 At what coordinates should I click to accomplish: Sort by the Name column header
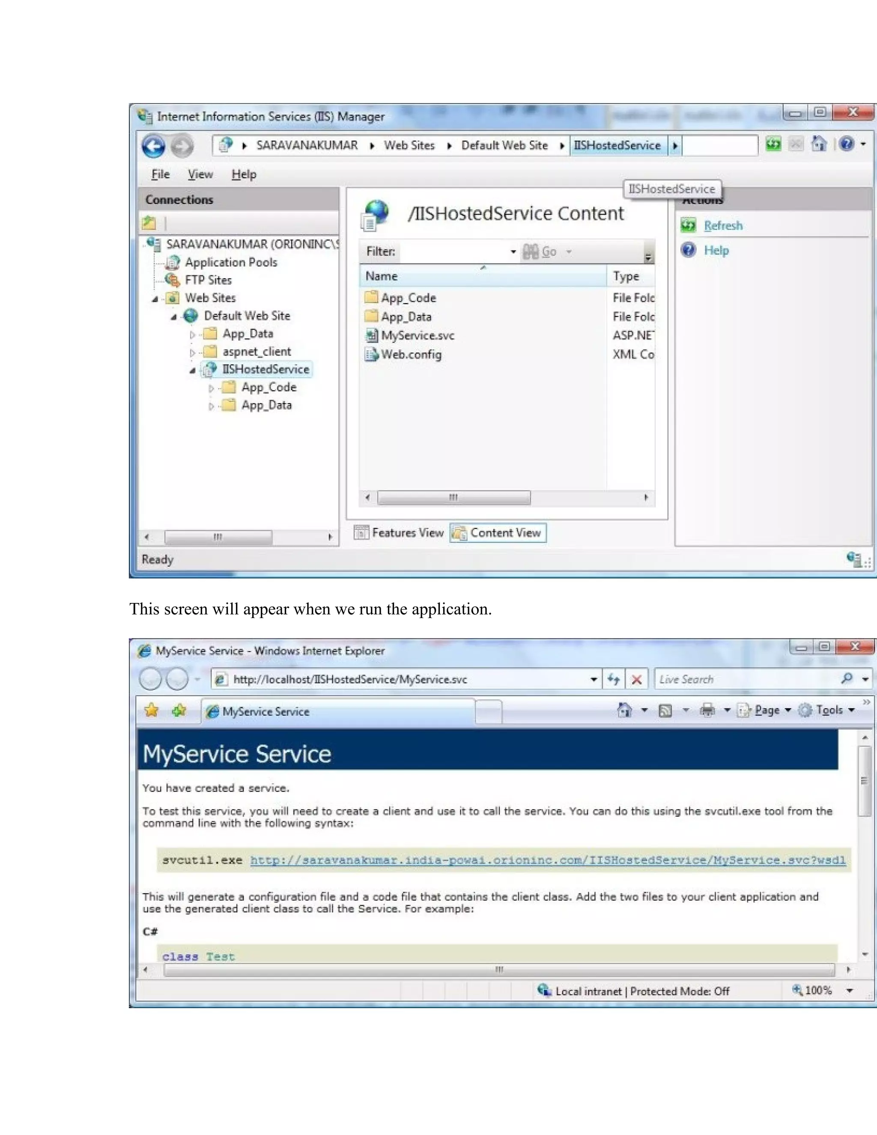pos(483,277)
